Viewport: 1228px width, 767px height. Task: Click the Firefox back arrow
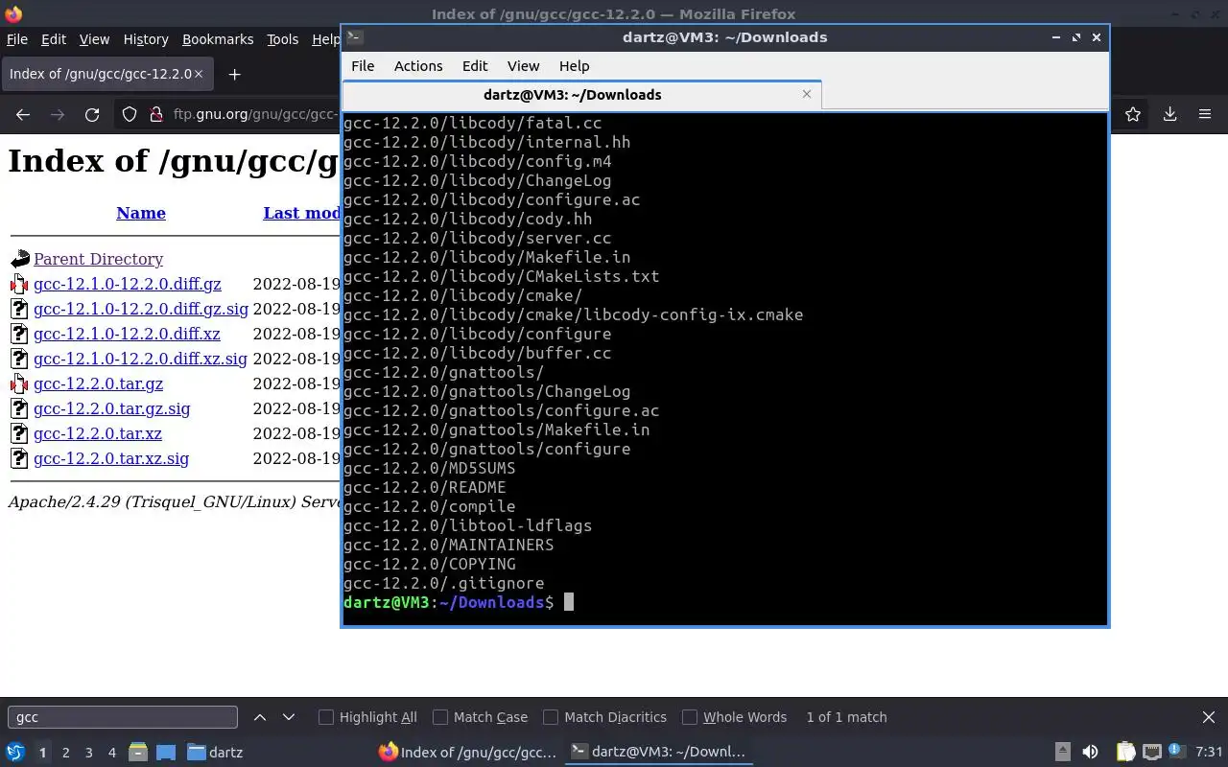coord(23,114)
